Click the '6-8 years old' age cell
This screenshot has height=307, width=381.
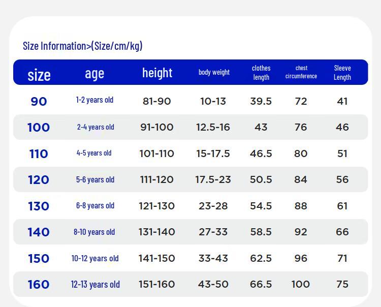click(95, 206)
